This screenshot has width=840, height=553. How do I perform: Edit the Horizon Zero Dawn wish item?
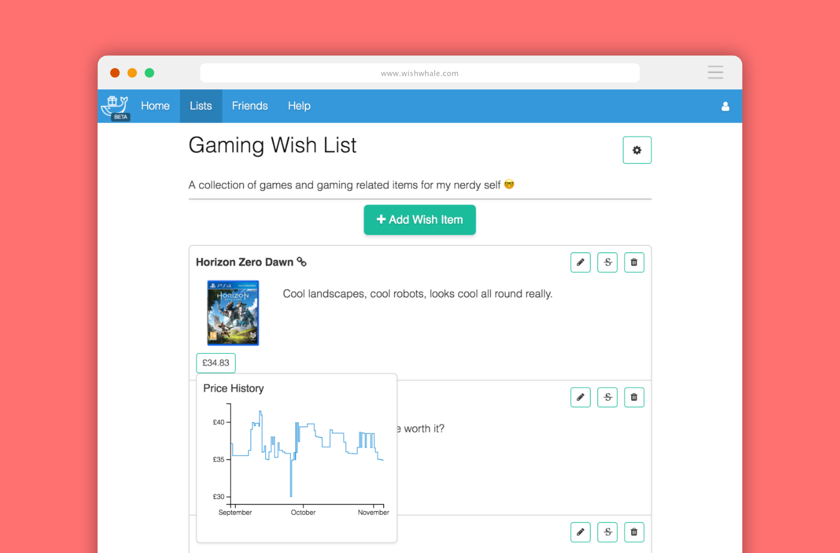(580, 262)
